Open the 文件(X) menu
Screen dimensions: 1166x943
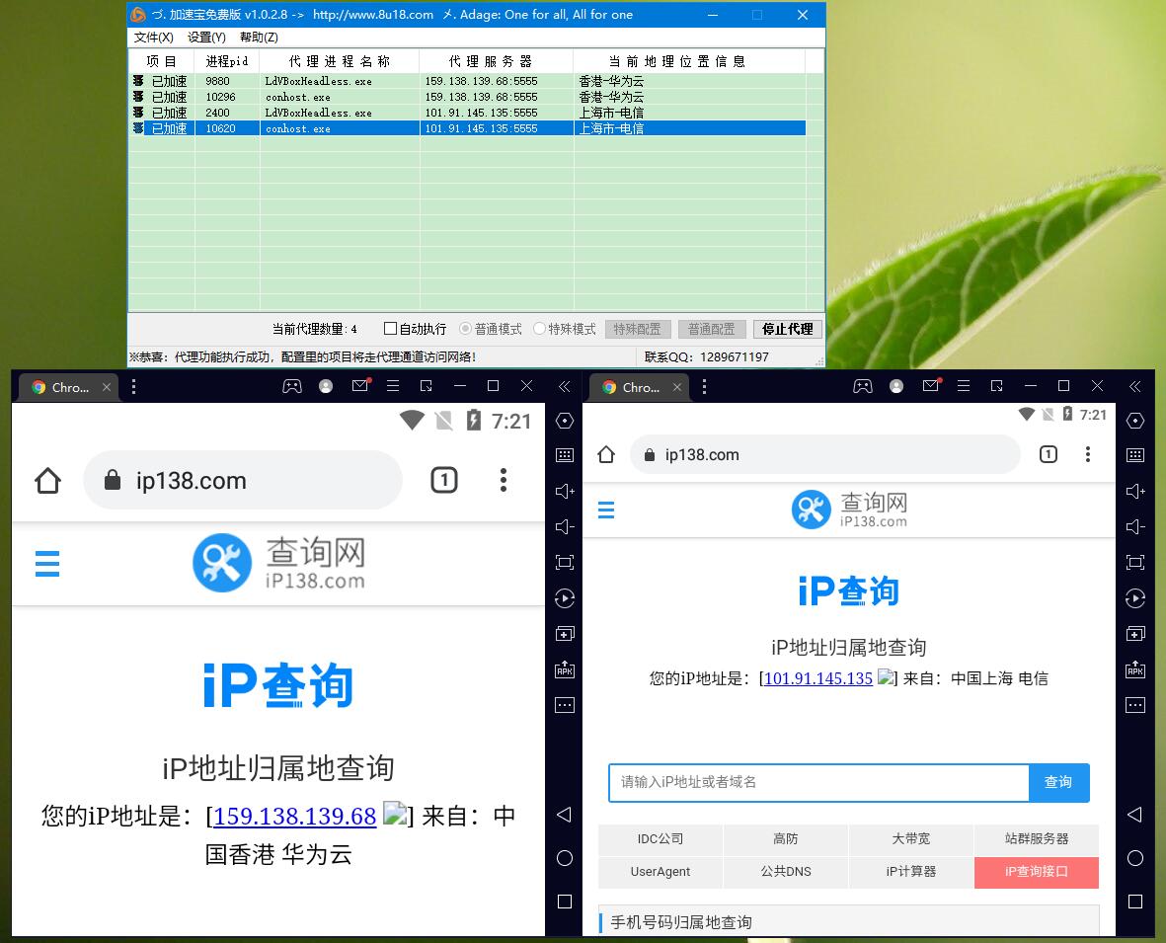coord(153,38)
